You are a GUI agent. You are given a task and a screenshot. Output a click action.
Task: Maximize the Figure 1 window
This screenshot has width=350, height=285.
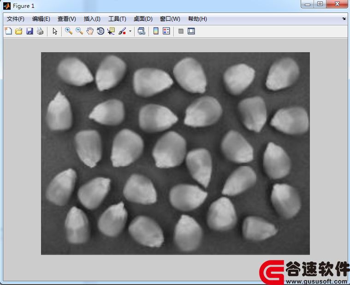coord(320,4)
